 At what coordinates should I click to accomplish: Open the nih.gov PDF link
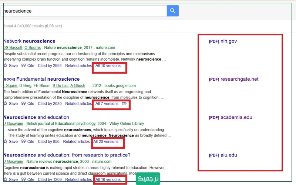click(x=223, y=41)
